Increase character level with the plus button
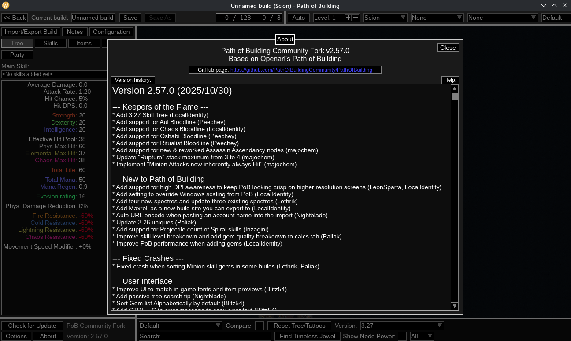This screenshot has height=341, width=571. pyautogui.click(x=348, y=18)
